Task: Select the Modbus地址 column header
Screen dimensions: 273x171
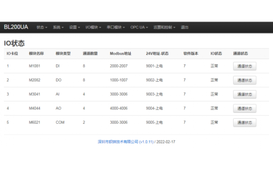Action: click(121, 54)
